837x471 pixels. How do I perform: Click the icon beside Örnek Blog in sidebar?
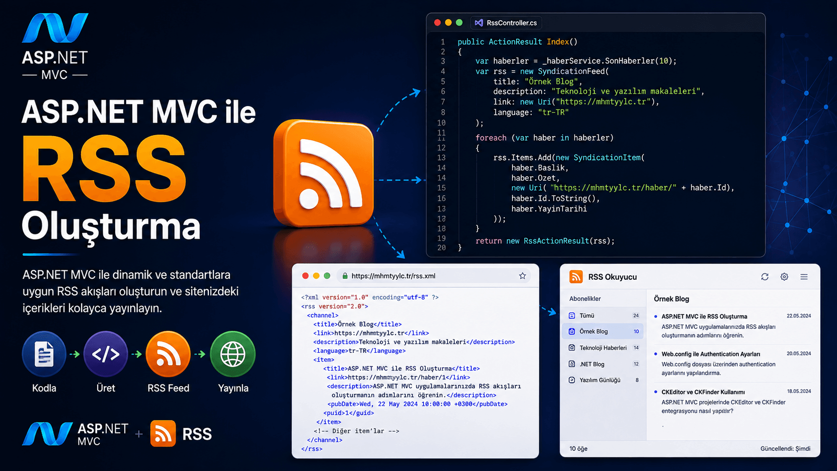point(572,331)
